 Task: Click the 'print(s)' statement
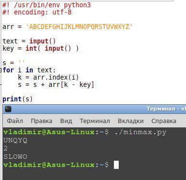[x=18, y=99]
